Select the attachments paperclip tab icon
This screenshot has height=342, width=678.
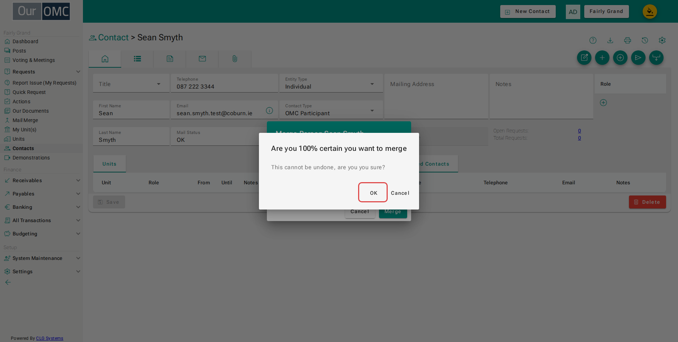(235, 59)
